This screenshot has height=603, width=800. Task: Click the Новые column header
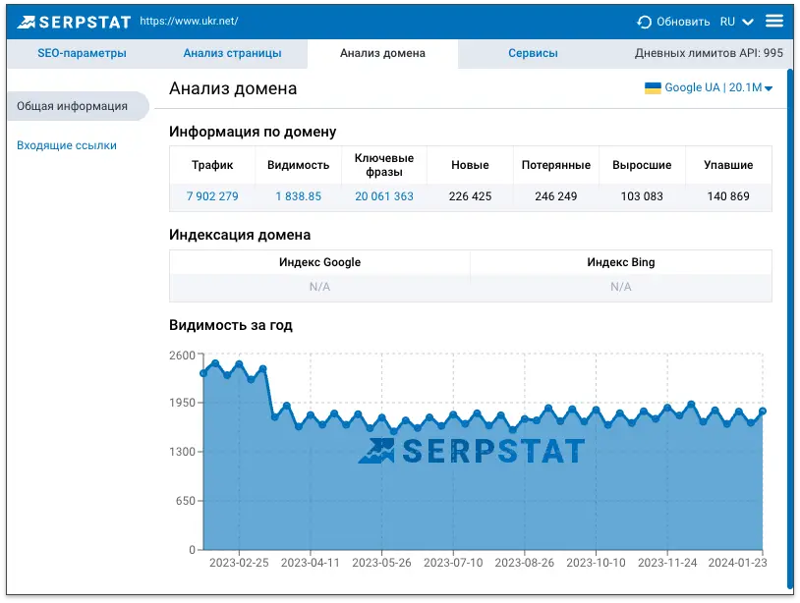(x=469, y=165)
